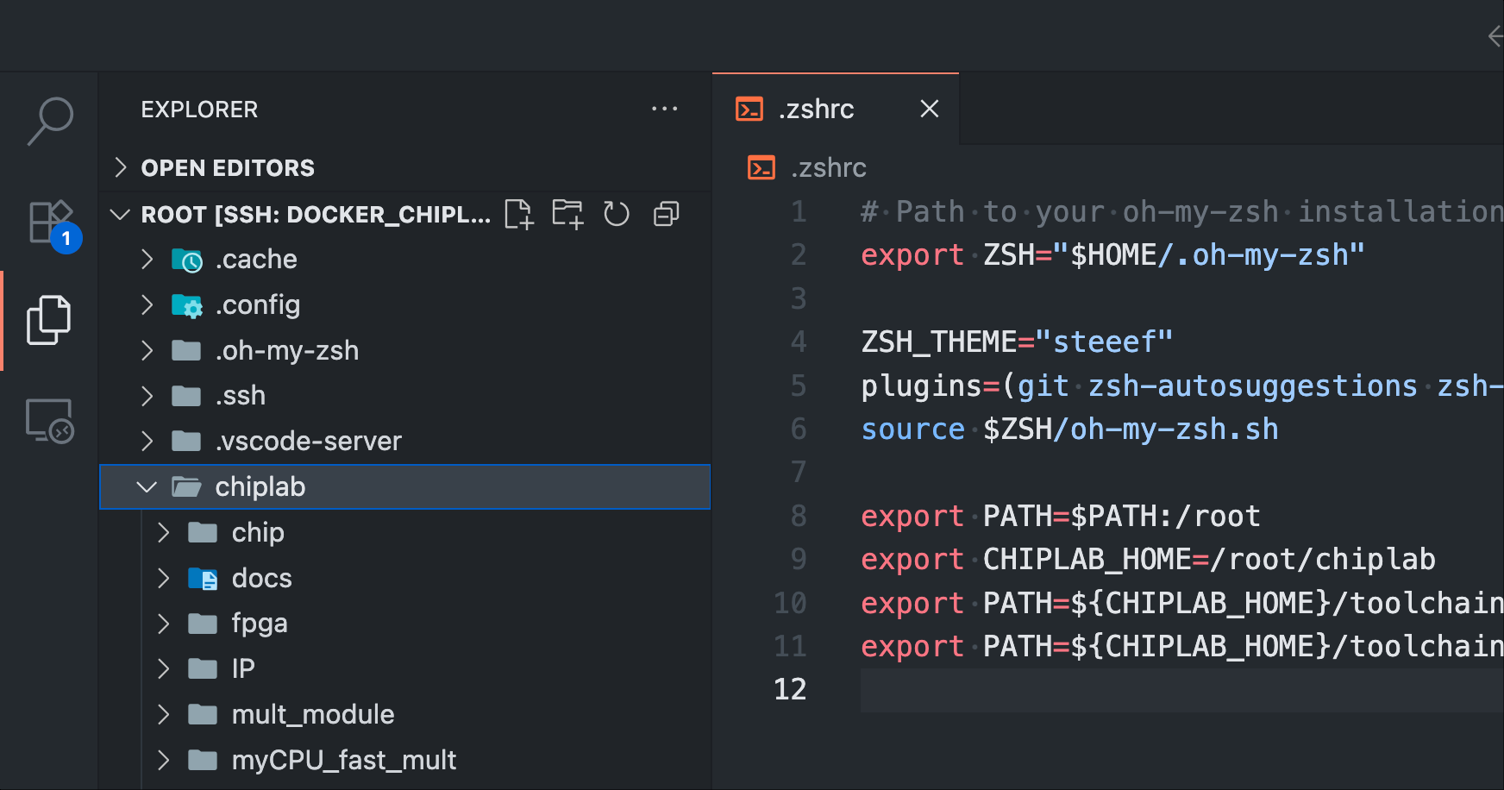Image resolution: width=1504 pixels, height=790 pixels.
Task: Expand the .ssh folder chevron
Action: pyautogui.click(x=147, y=395)
